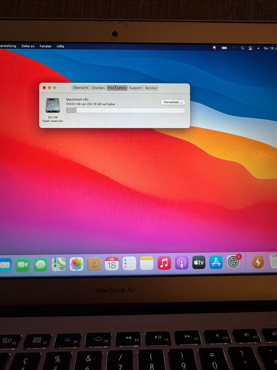Switch to the Übersicht tab
Screen dimensions: 277x370
point(81,88)
